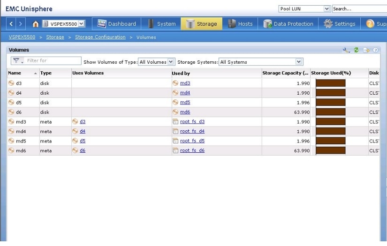Click the volume icon of row md5

(x=11, y=141)
